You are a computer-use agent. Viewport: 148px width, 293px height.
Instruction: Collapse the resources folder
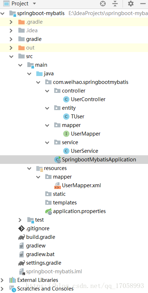pyautogui.click(x=29, y=169)
